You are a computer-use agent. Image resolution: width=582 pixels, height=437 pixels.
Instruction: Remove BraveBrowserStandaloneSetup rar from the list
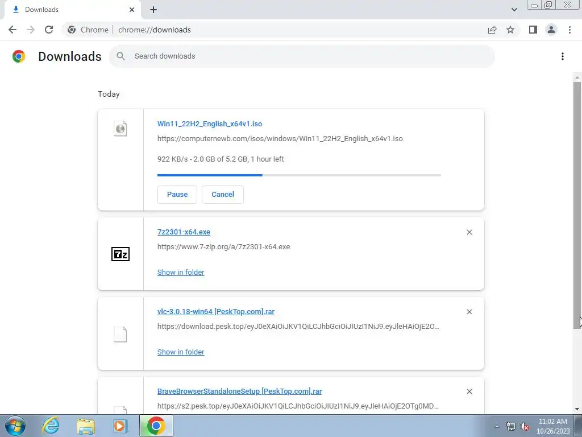coord(469,391)
